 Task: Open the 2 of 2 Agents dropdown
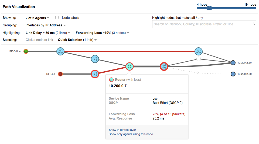(x=37, y=18)
